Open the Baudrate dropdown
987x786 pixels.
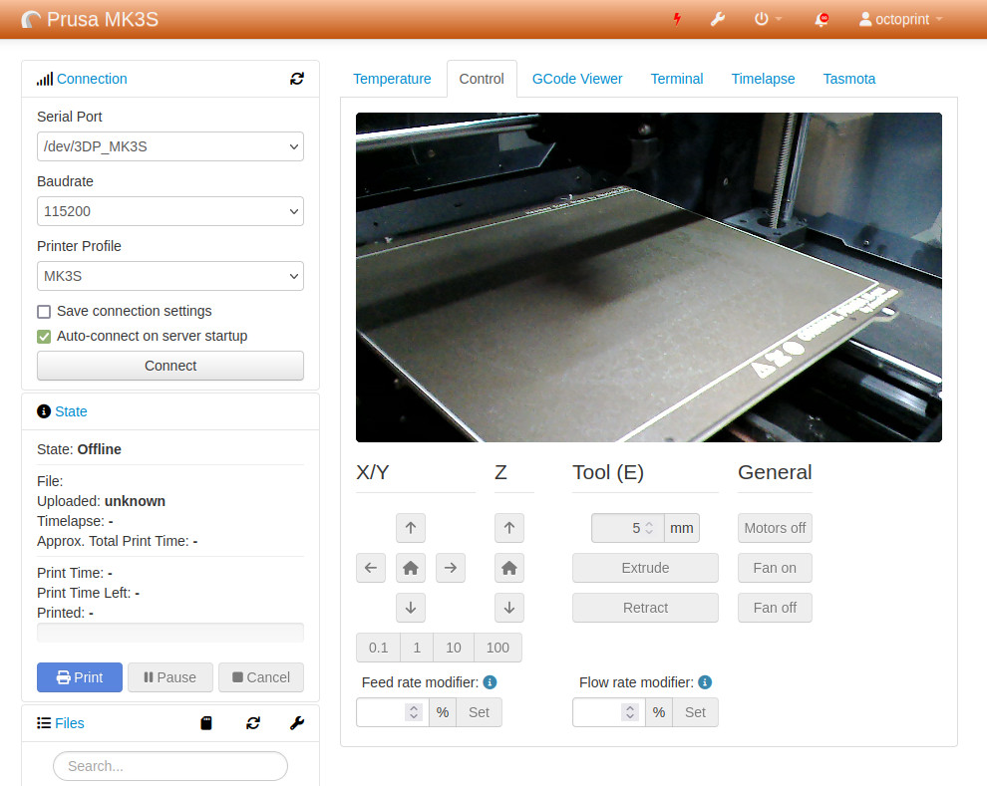coord(170,211)
